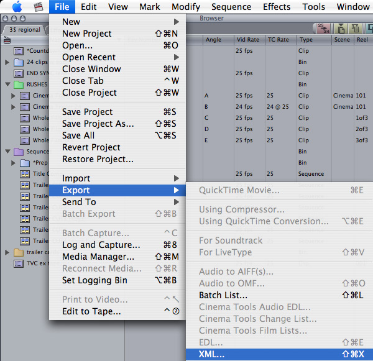
Task: Select the Title sequence icon
Action: (x=25, y=174)
